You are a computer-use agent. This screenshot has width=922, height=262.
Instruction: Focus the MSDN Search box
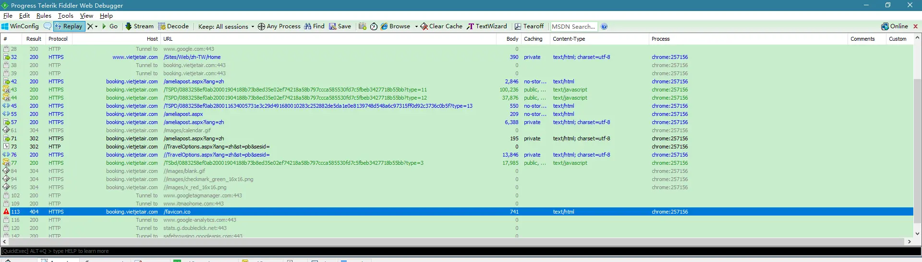(573, 26)
